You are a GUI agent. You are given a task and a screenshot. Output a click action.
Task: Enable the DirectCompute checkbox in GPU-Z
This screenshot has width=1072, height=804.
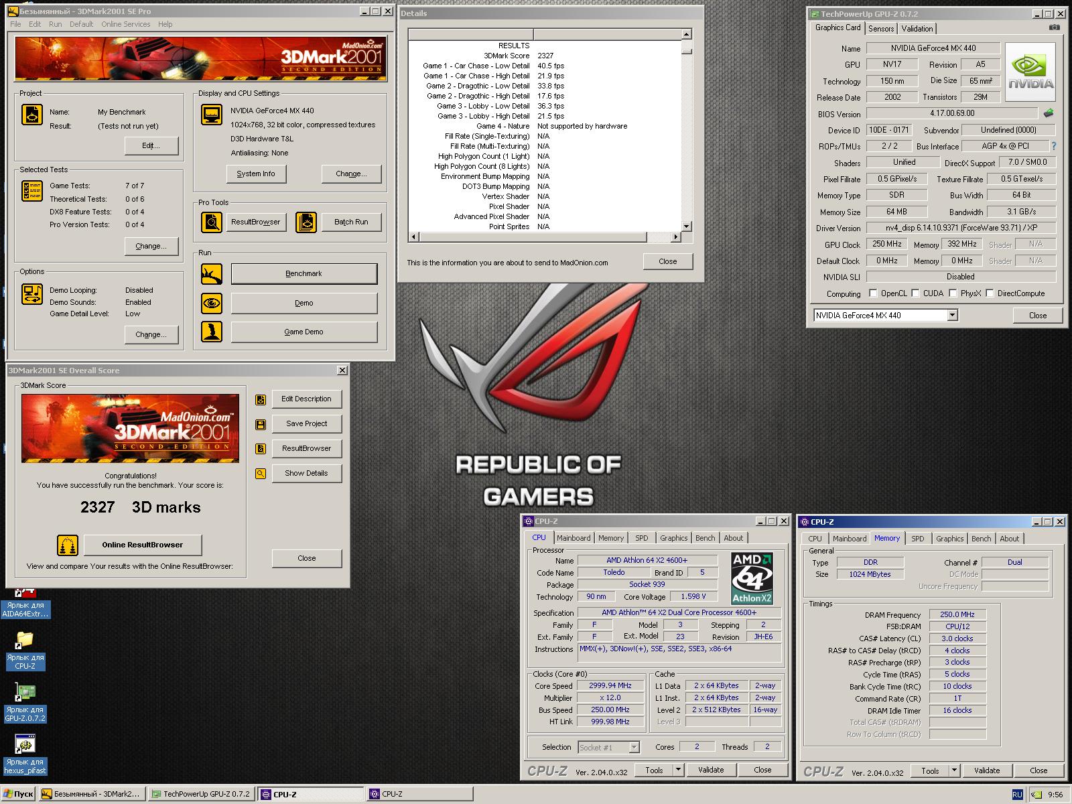click(989, 293)
